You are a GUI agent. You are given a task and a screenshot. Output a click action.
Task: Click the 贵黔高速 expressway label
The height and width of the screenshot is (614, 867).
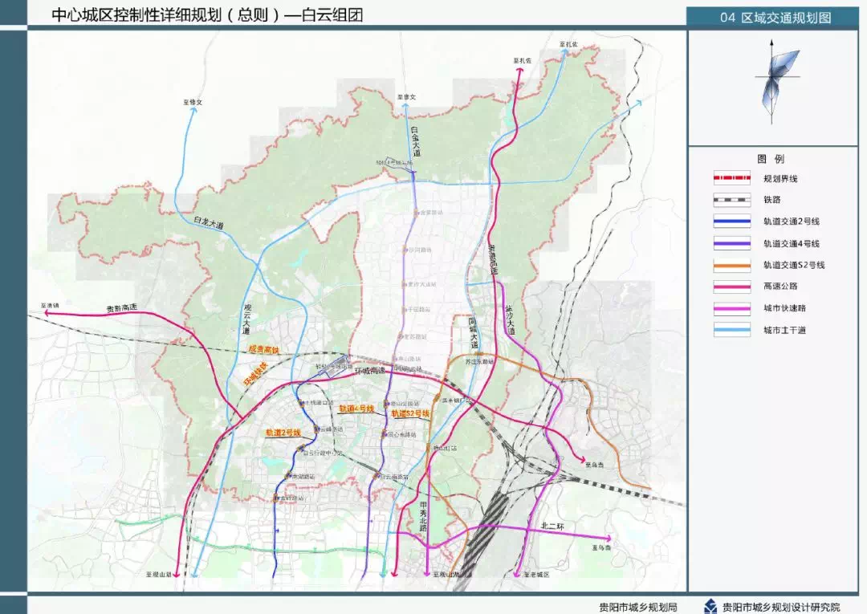122,308
